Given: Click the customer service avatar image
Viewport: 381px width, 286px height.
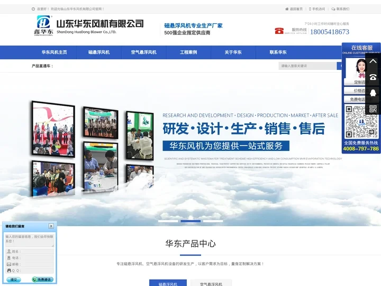Looking at the screenshot, I should point(356,68).
